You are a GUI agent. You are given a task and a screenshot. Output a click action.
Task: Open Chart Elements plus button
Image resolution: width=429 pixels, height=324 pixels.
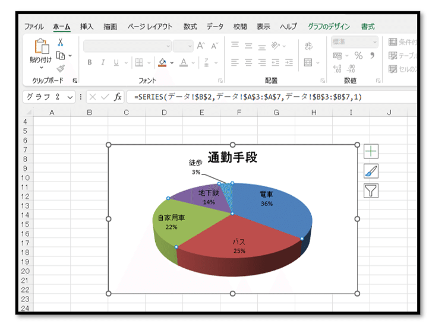click(371, 151)
